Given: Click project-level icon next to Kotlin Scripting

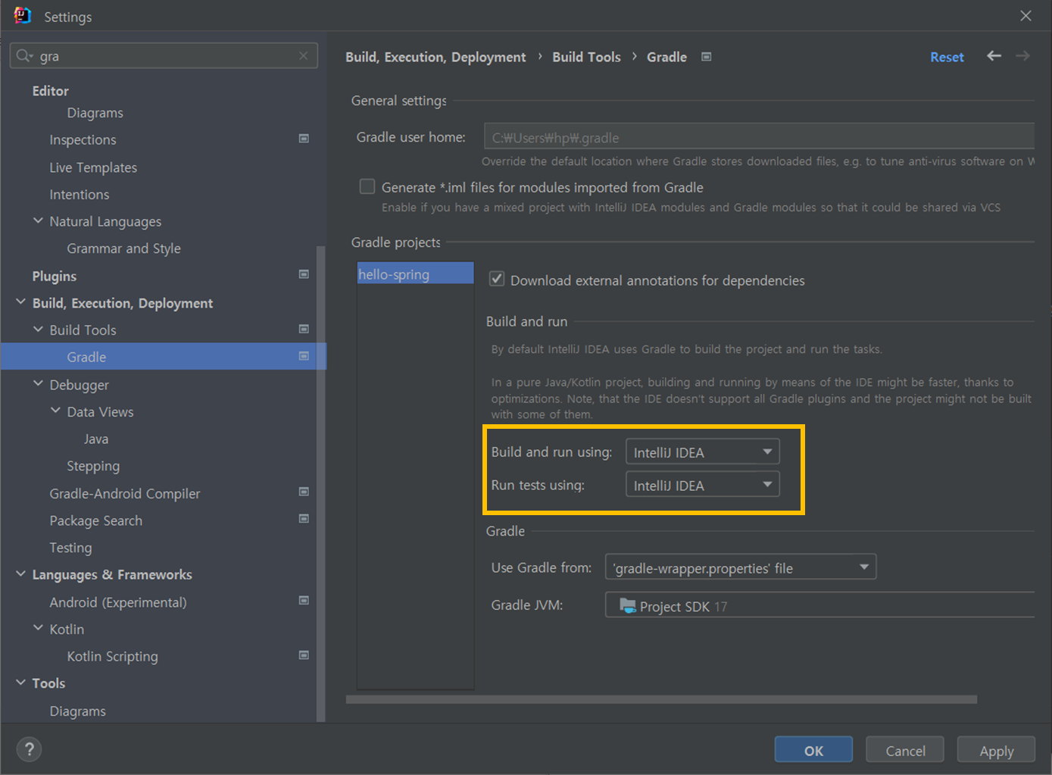Looking at the screenshot, I should [x=304, y=655].
